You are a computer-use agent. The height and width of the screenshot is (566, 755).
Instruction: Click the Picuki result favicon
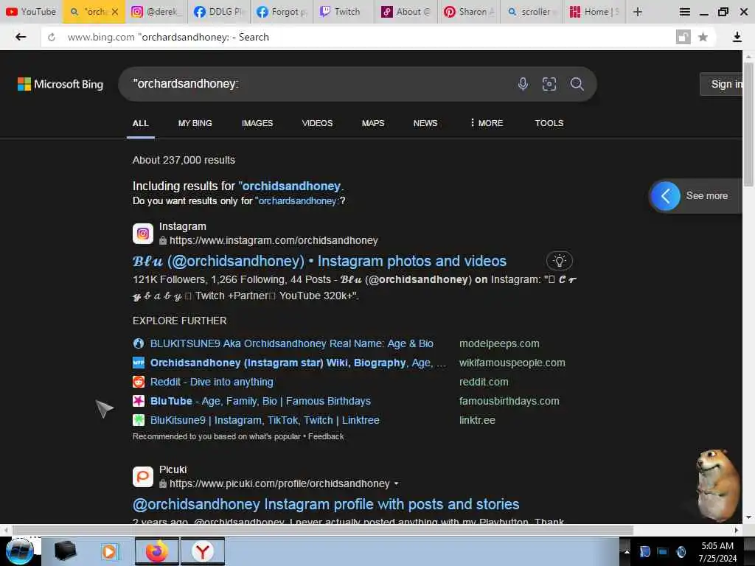click(x=143, y=477)
